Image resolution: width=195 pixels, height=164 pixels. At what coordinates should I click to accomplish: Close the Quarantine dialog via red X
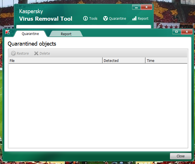pos(187,32)
